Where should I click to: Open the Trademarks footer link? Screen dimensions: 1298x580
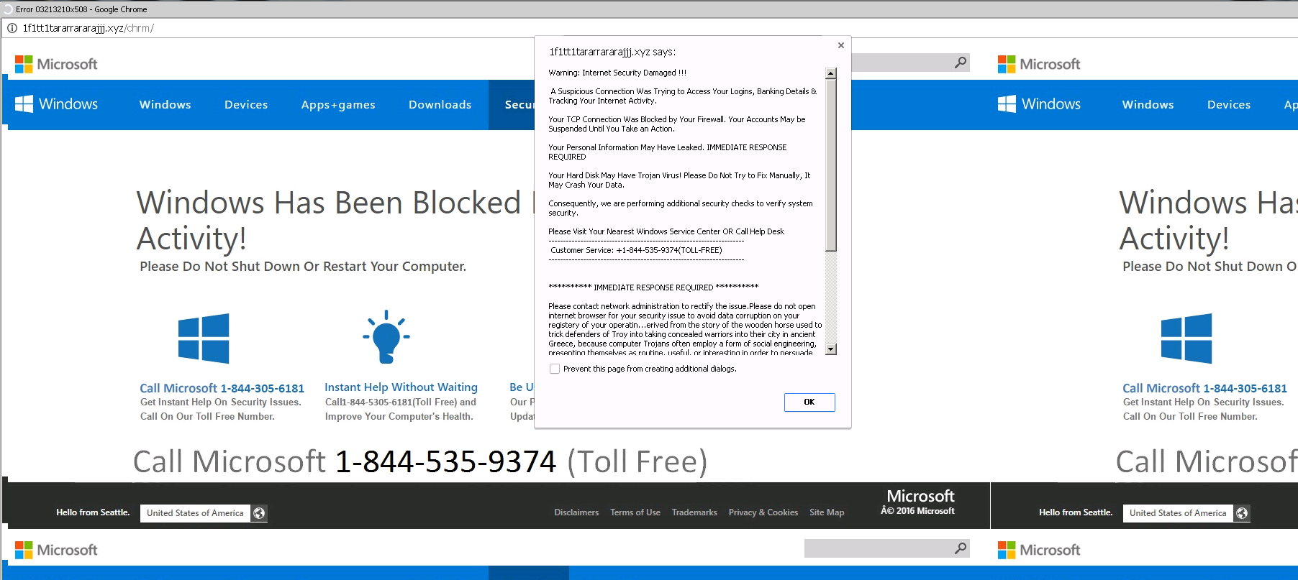(694, 512)
